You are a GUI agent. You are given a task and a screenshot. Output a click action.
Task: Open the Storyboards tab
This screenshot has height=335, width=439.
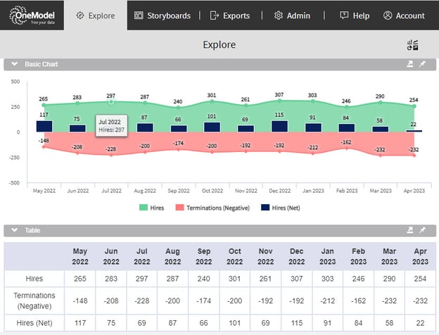click(163, 15)
